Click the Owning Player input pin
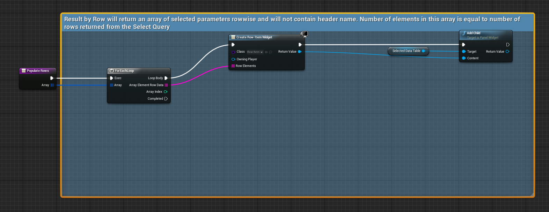Viewport: 549px width, 212px height. (x=233, y=59)
